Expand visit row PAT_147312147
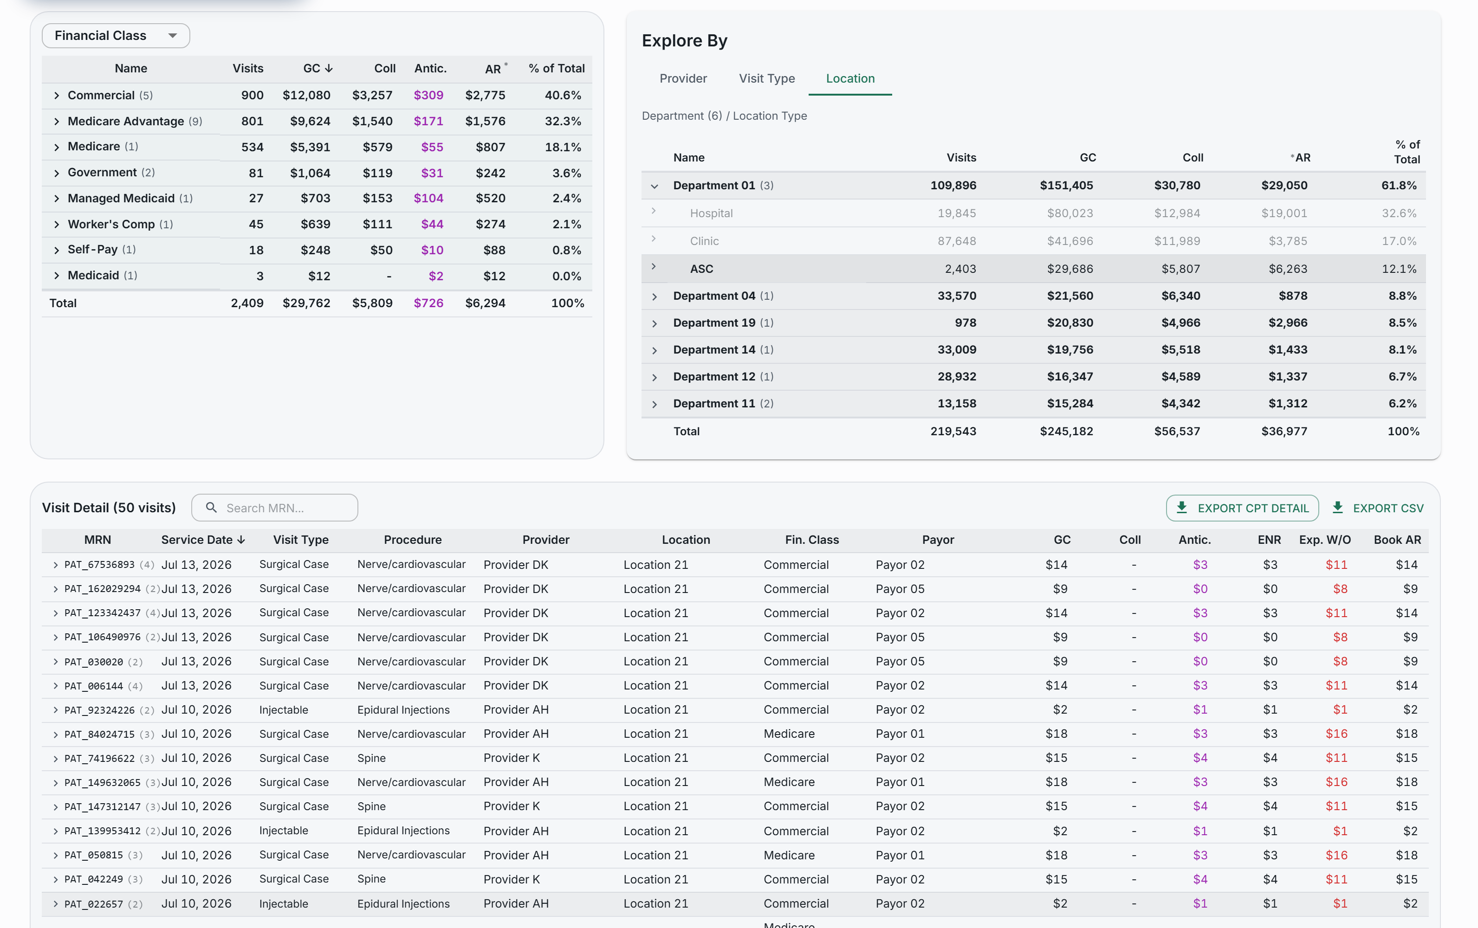This screenshot has width=1478, height=928. (55, 806)
